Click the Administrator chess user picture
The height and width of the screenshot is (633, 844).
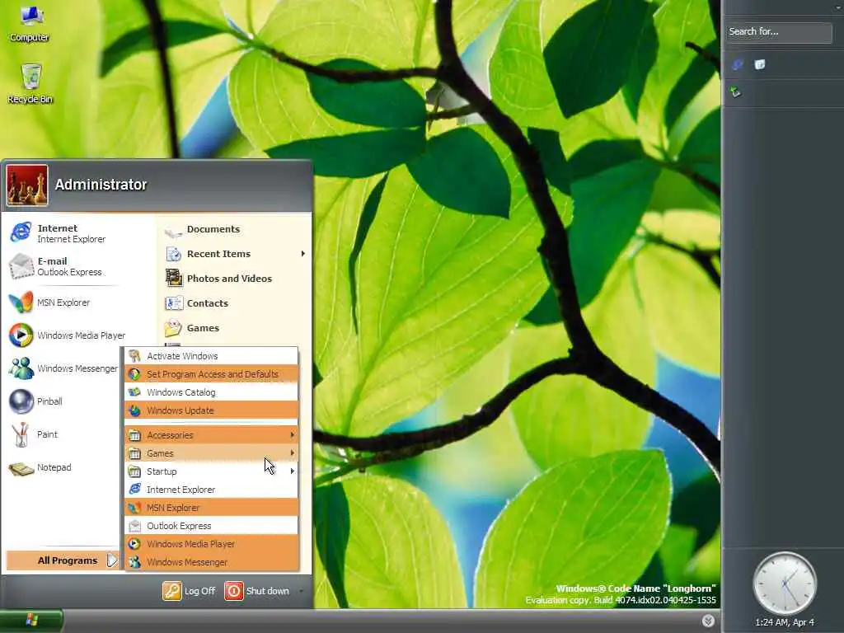point(27,185)
